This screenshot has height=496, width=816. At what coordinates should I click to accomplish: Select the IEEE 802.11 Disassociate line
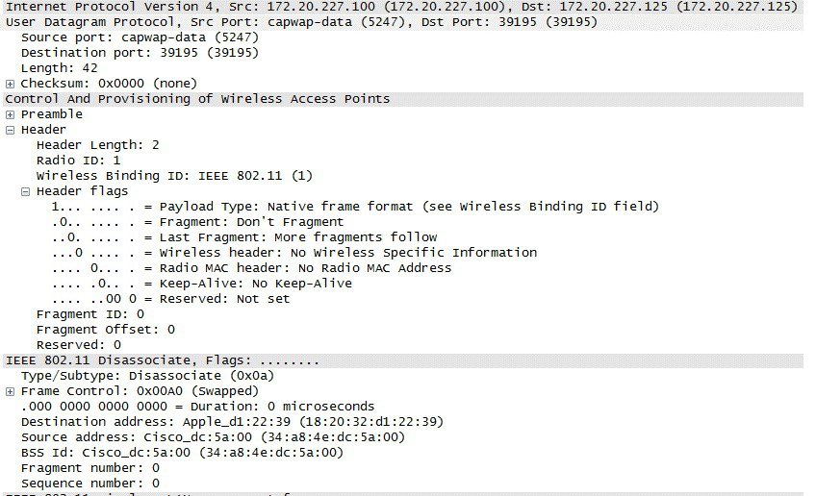(x=162, y=360)
